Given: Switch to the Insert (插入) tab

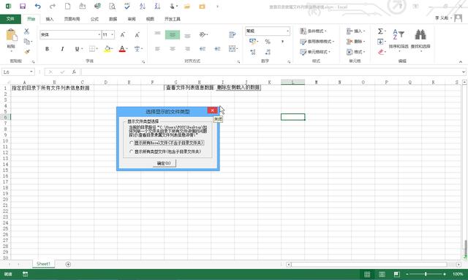Looking at the screenshot, I should (x=50, y=19).
